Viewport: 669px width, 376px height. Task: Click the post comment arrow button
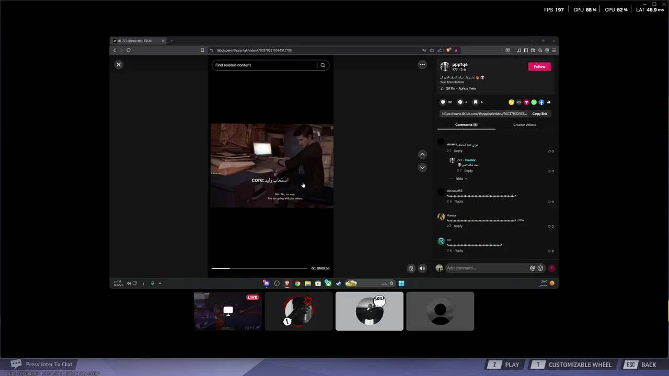(551, 268)
